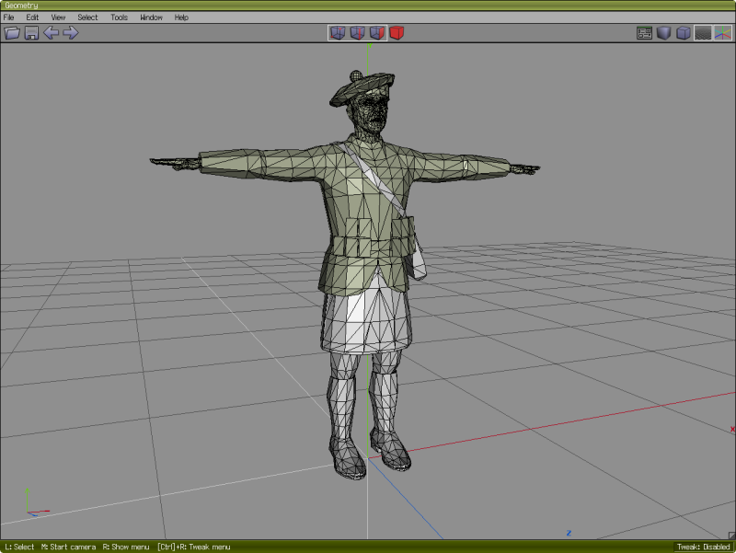Viewport: 736px width, 553px height.
Task: Open the Edit menu
Action: (x=32, y=17)
